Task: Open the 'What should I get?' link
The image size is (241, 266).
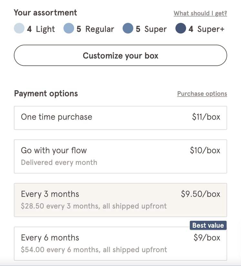Action: (200, 13)
